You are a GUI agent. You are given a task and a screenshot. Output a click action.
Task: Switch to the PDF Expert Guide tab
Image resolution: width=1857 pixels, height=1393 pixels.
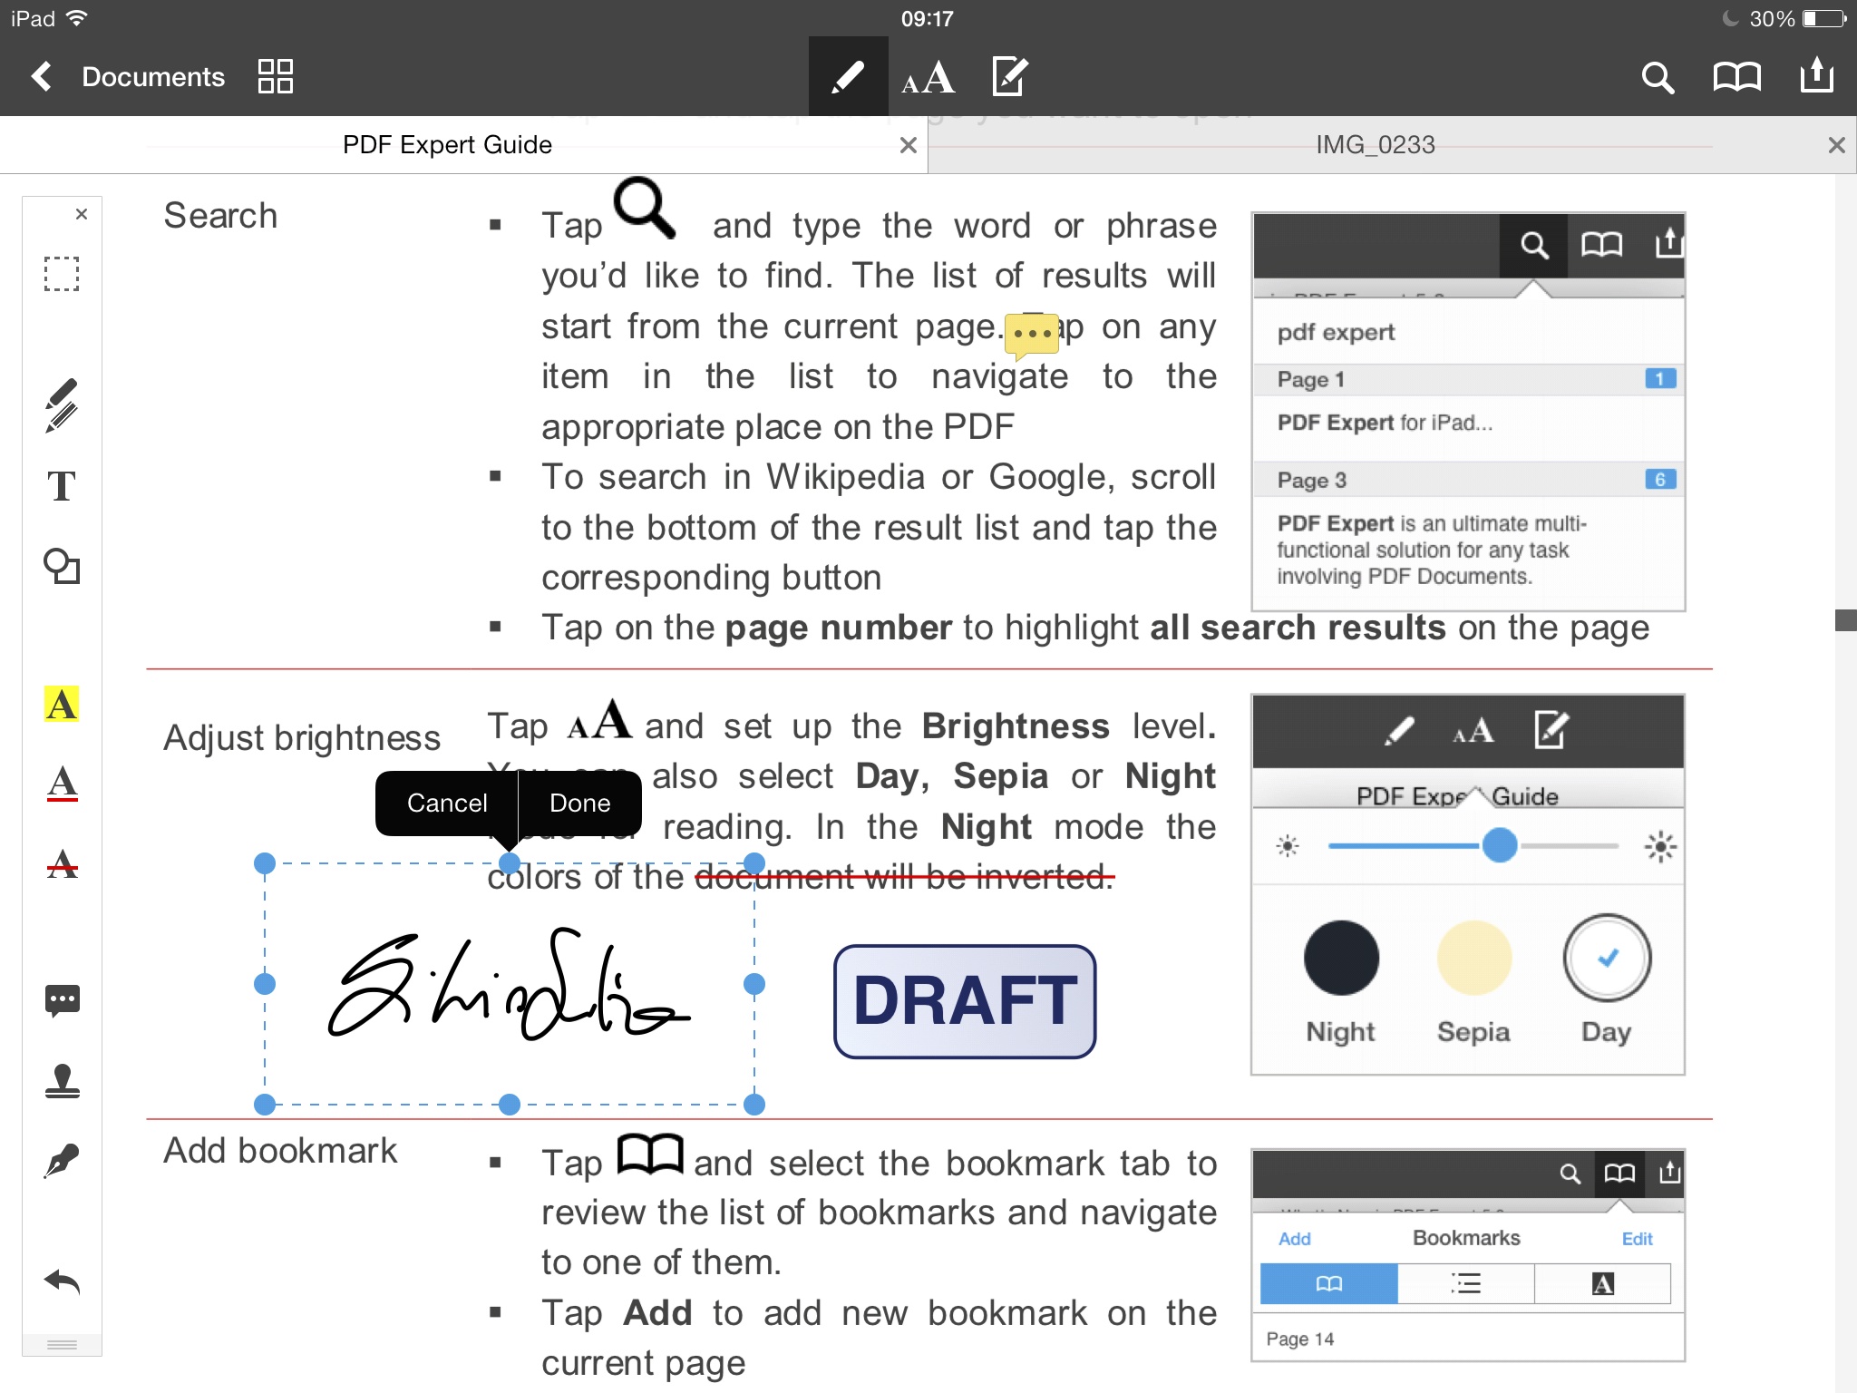[x=447, y=145]
